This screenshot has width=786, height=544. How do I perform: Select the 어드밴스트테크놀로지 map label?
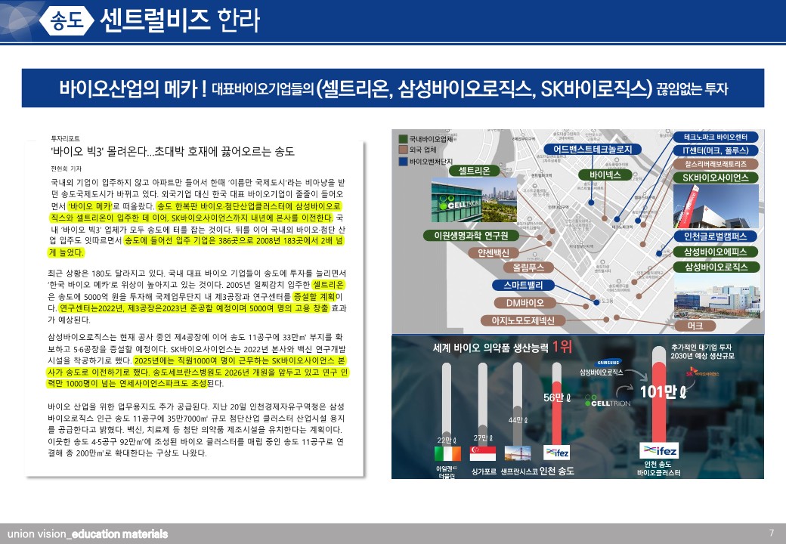[x=593, y=150]
